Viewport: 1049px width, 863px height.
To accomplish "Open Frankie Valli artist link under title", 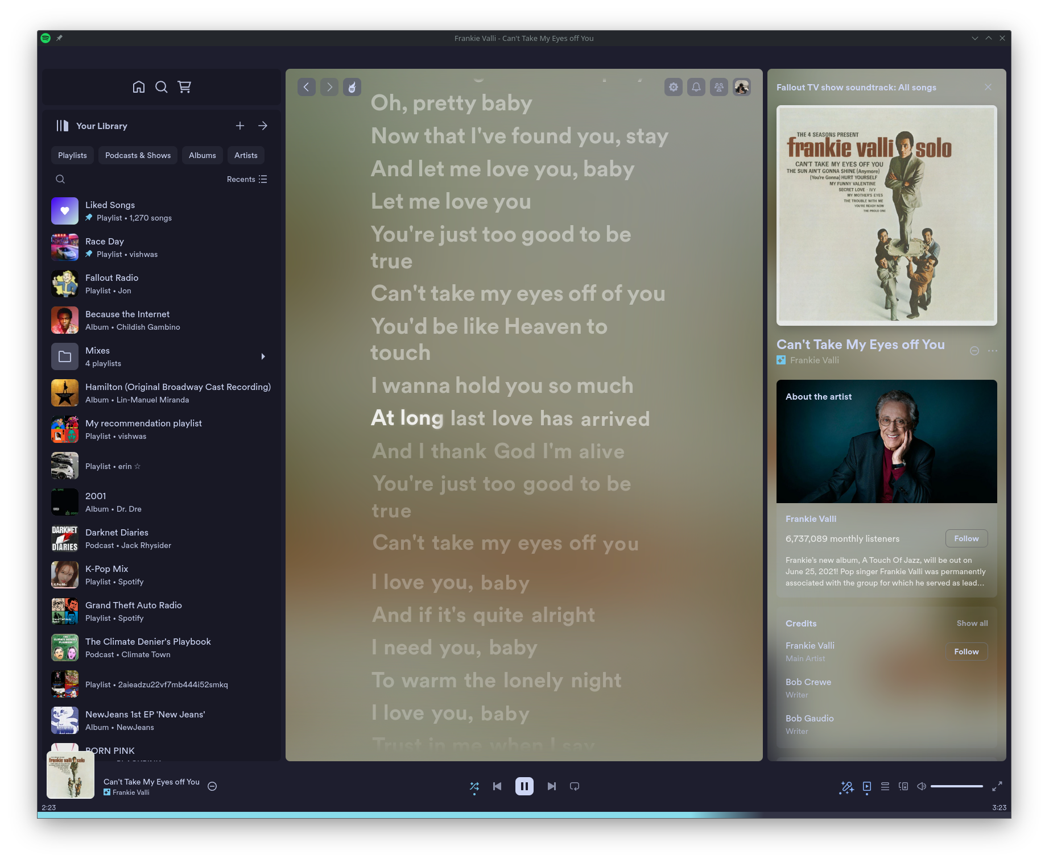I will 814,360.
